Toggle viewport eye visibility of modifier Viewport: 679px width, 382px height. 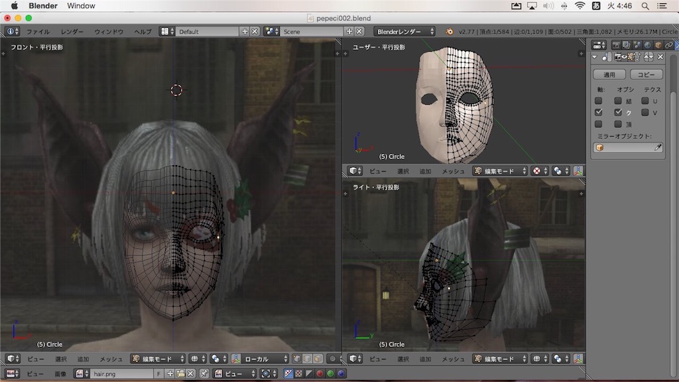(624, 57)
